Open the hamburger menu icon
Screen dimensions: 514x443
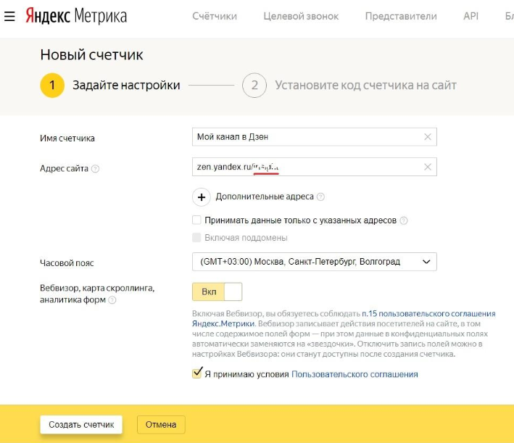[9, 16]
